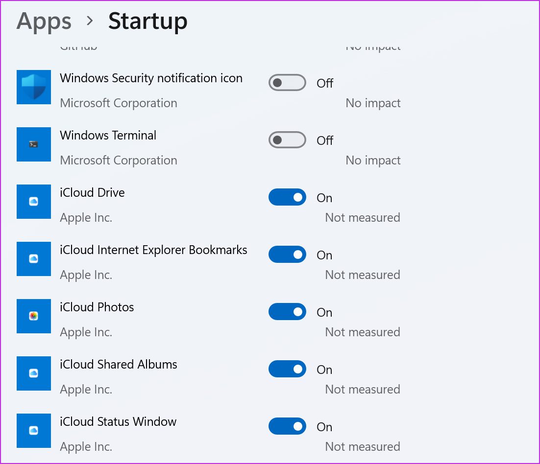Select the iCloud Status Window label
The height and width of the screenshot is (464, 540).
coord(118,422)
